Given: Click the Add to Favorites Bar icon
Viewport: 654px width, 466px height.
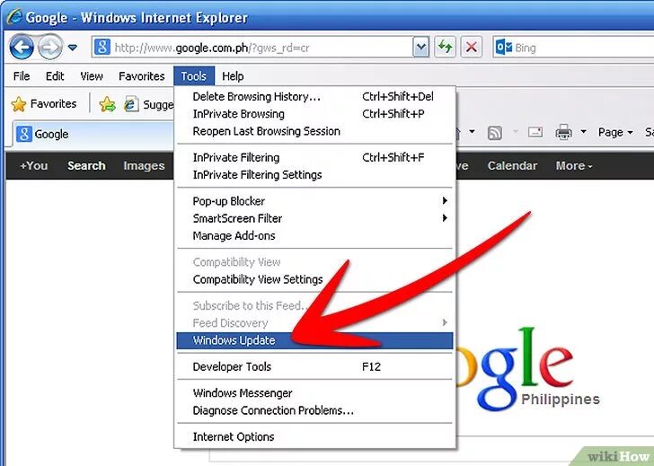Looking at the screenshot, I should click(x=108, y=104).
